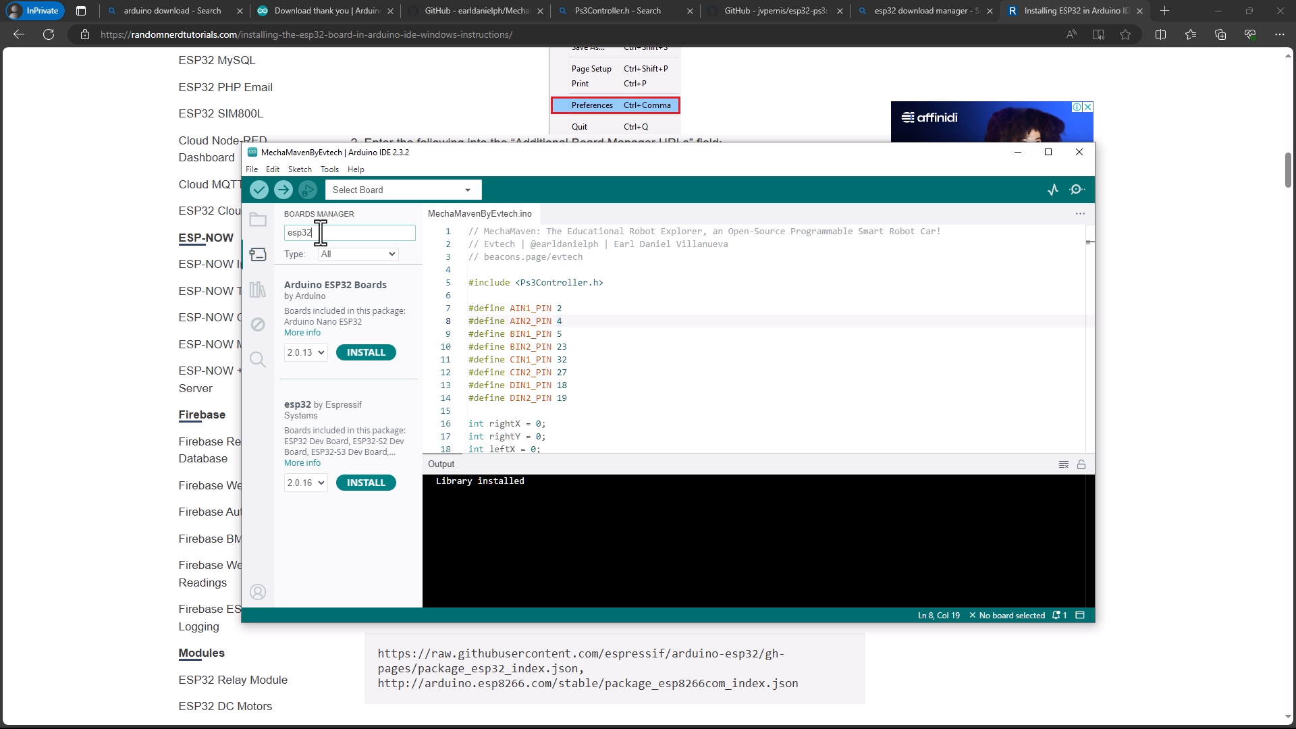Click 'No board selected' in status bar
The image size is (1296, 729).
1007,616
